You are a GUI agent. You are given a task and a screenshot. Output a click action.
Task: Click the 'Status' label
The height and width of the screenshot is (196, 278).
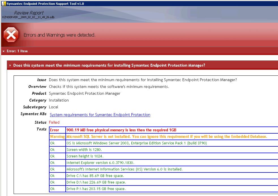40,122
